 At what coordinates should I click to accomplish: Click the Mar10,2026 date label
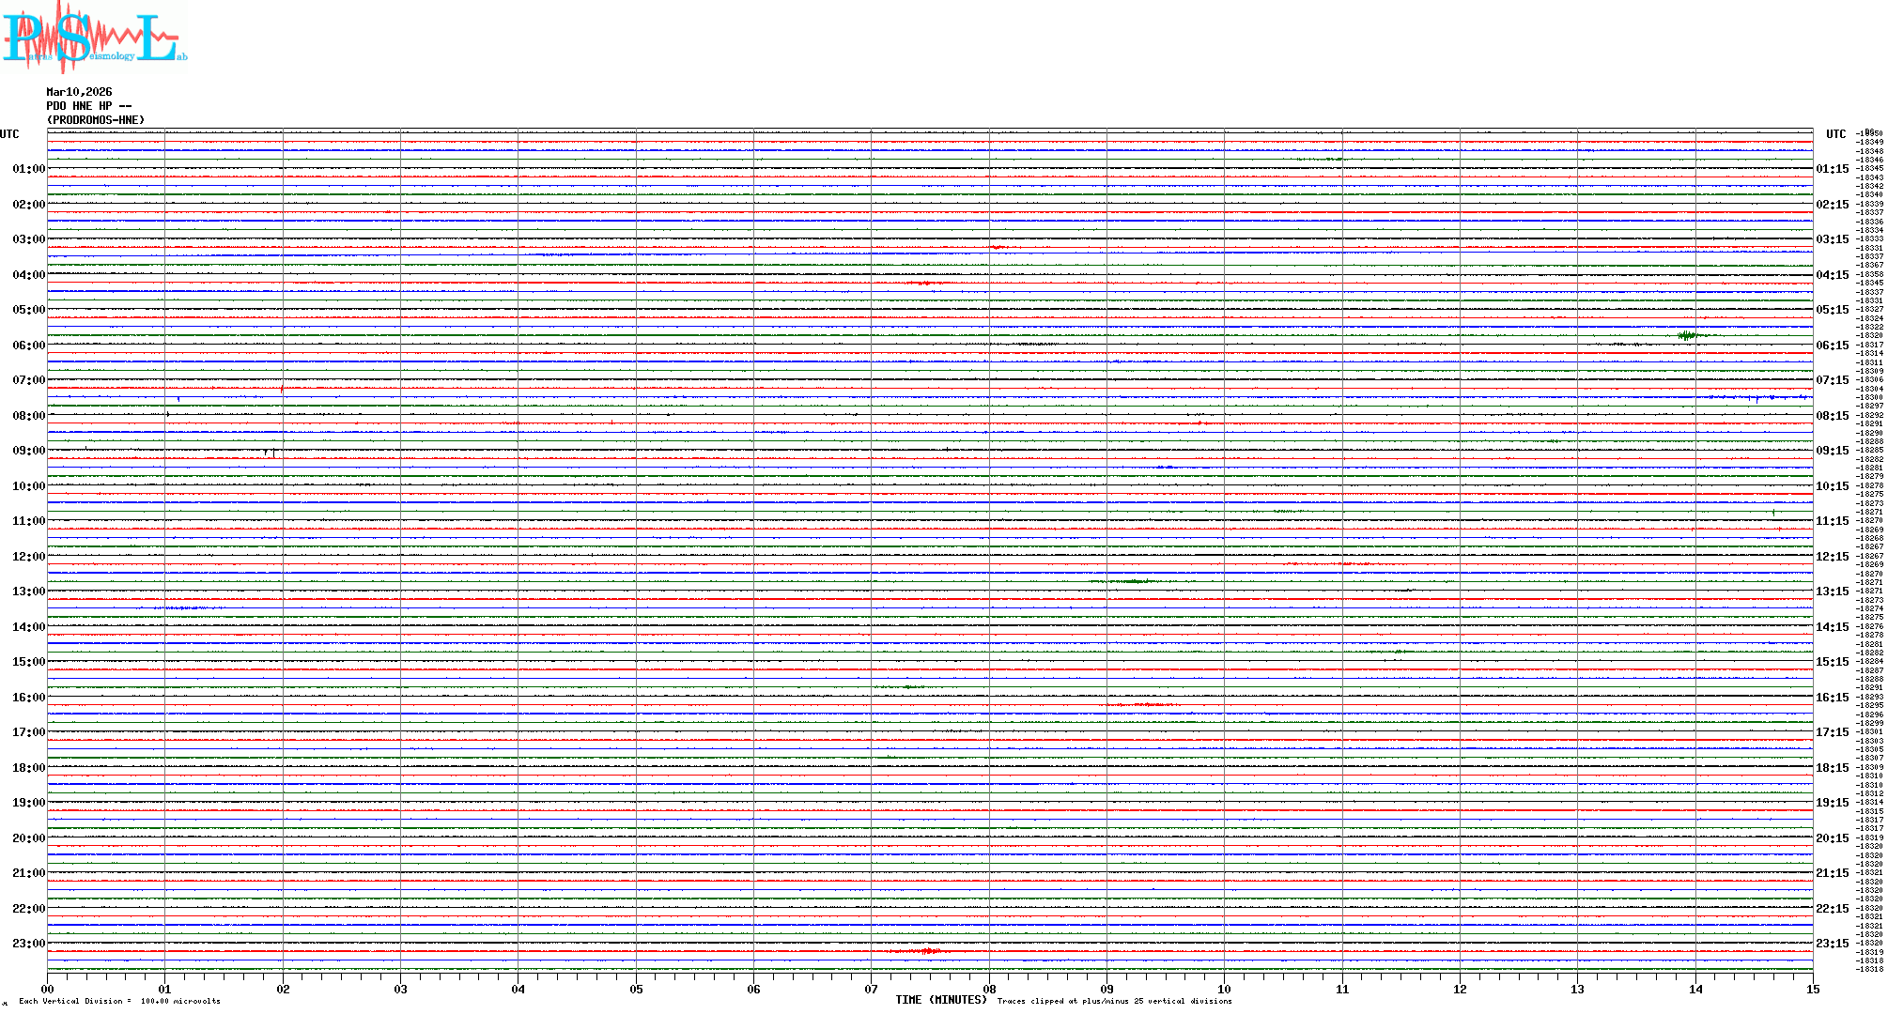(x=79, y=92)
